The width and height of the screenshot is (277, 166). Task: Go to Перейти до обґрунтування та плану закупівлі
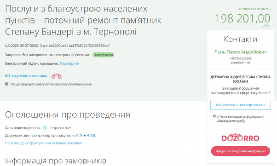pyautogui.click(x=43, y=143)
